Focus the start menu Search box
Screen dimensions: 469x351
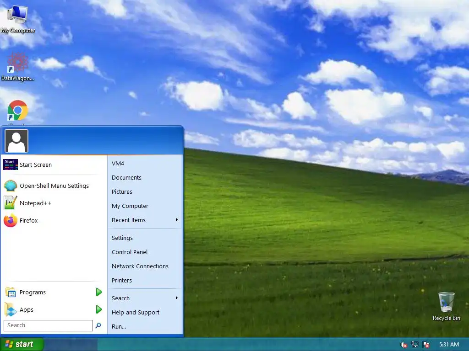[x=48, y=325]
